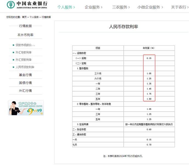Open the 外汇贷款利率 sidebar link
This screenshot has height=165, width=189.
click(x=24, y=60)
